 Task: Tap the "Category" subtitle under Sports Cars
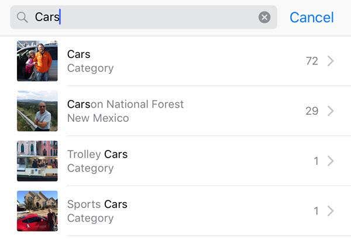point(90,218)
